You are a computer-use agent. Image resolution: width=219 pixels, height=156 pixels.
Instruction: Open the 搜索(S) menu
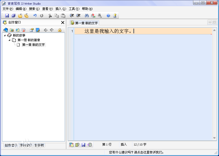(34, 9)
